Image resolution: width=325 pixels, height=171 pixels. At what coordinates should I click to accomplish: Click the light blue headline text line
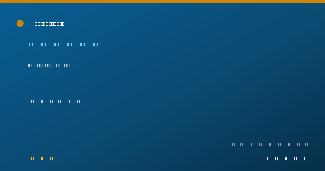click(x=64, y=44)
